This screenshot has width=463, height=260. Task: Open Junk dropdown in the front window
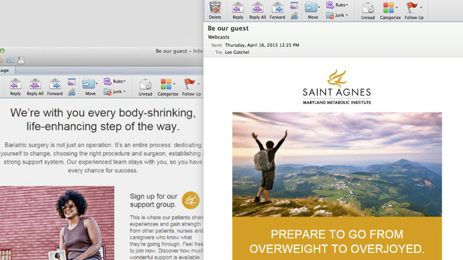[x=338, y=15]
